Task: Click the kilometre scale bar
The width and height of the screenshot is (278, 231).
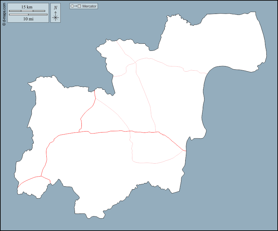Action: pos(27,11)
